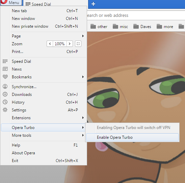
Task: Click the History clock icon
Action: click(5, 102)
